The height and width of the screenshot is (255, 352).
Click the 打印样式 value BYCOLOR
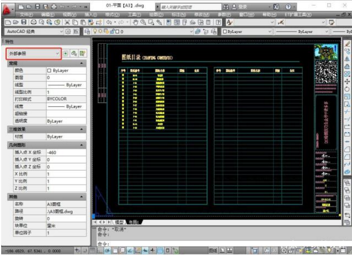[x=66, y=99]
